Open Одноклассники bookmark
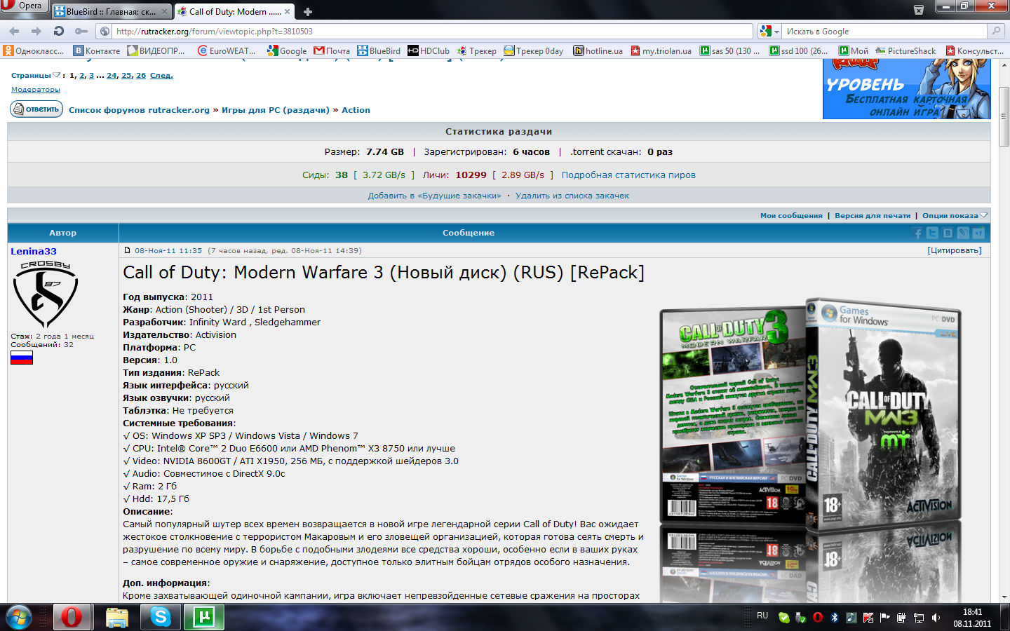The height and width of the screenshot is (631, 1010). point(34,50)
